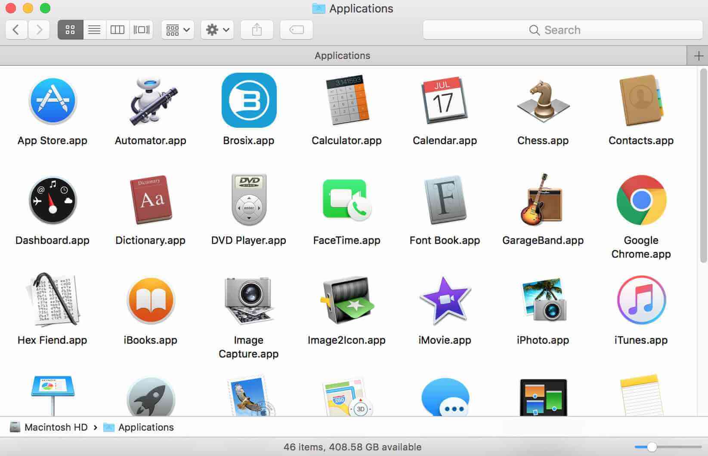Select the 'Font Book.app' name label
The image size is (708, 456).
click(x=445, y=240)
